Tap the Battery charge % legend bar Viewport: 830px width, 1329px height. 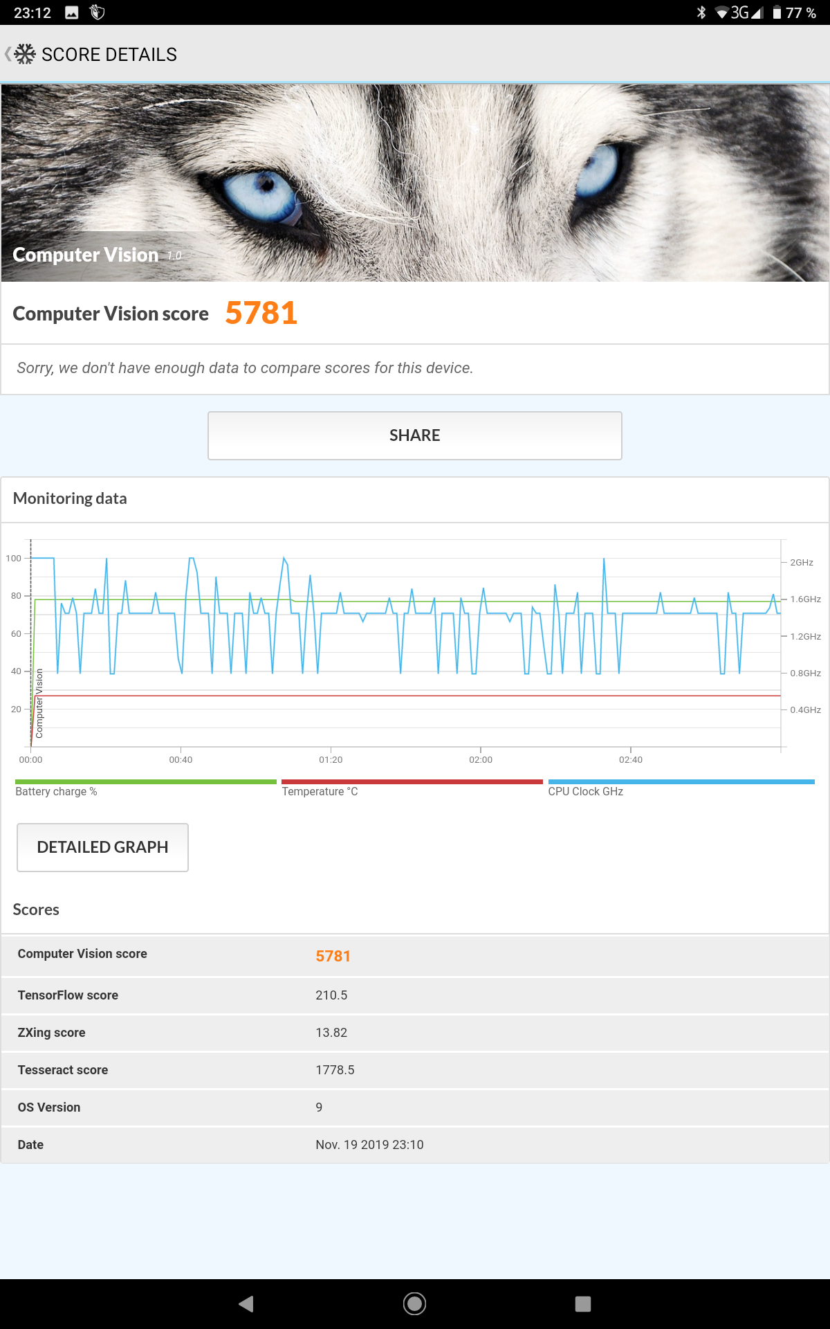(146, 781)
